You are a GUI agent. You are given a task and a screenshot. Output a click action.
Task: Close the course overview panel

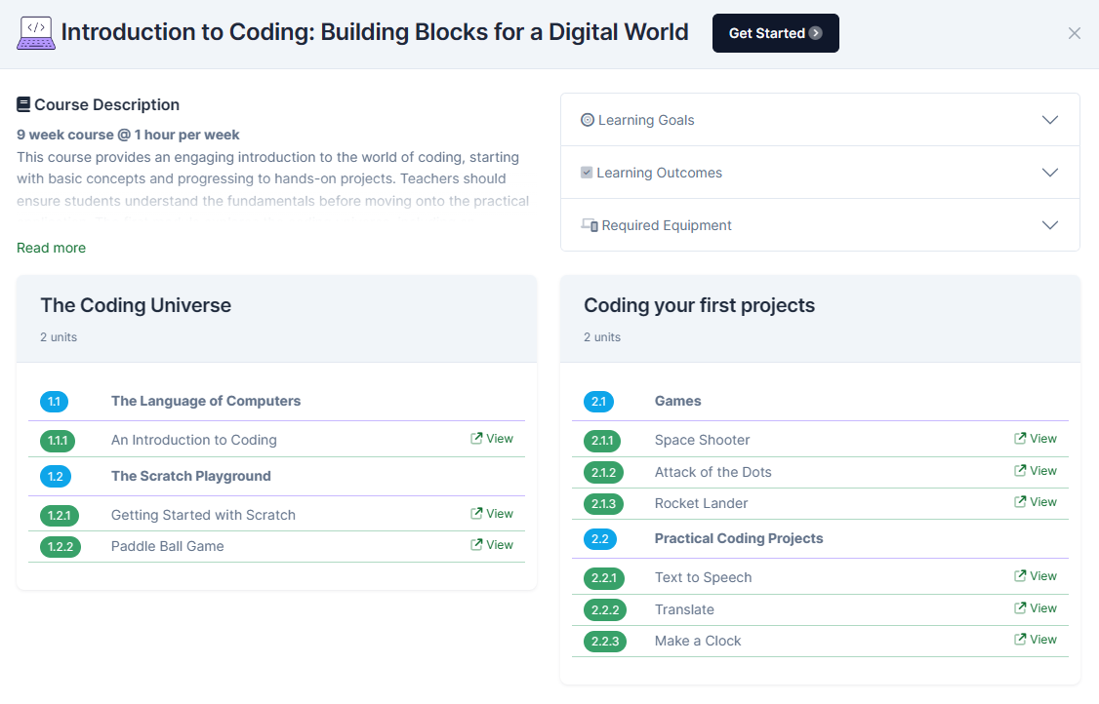(1074, 33)
